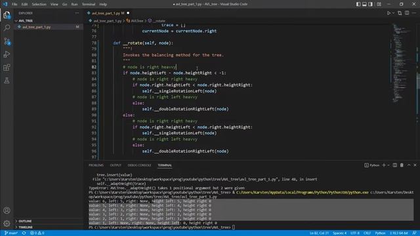The image size is (420, 236).
Task: Open the Search view in activity bar
Action: tap(7, 28)
